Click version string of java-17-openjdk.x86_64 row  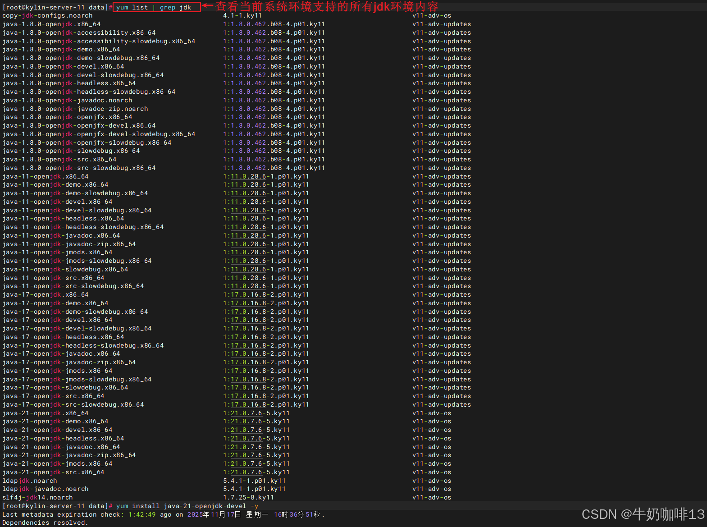pyautogui.click(x=266, y=294)
